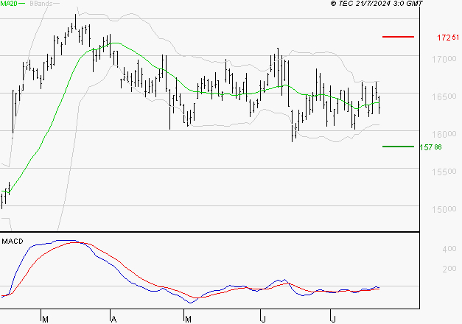Click the 160.00 price axis label

(x=444, y=134)
